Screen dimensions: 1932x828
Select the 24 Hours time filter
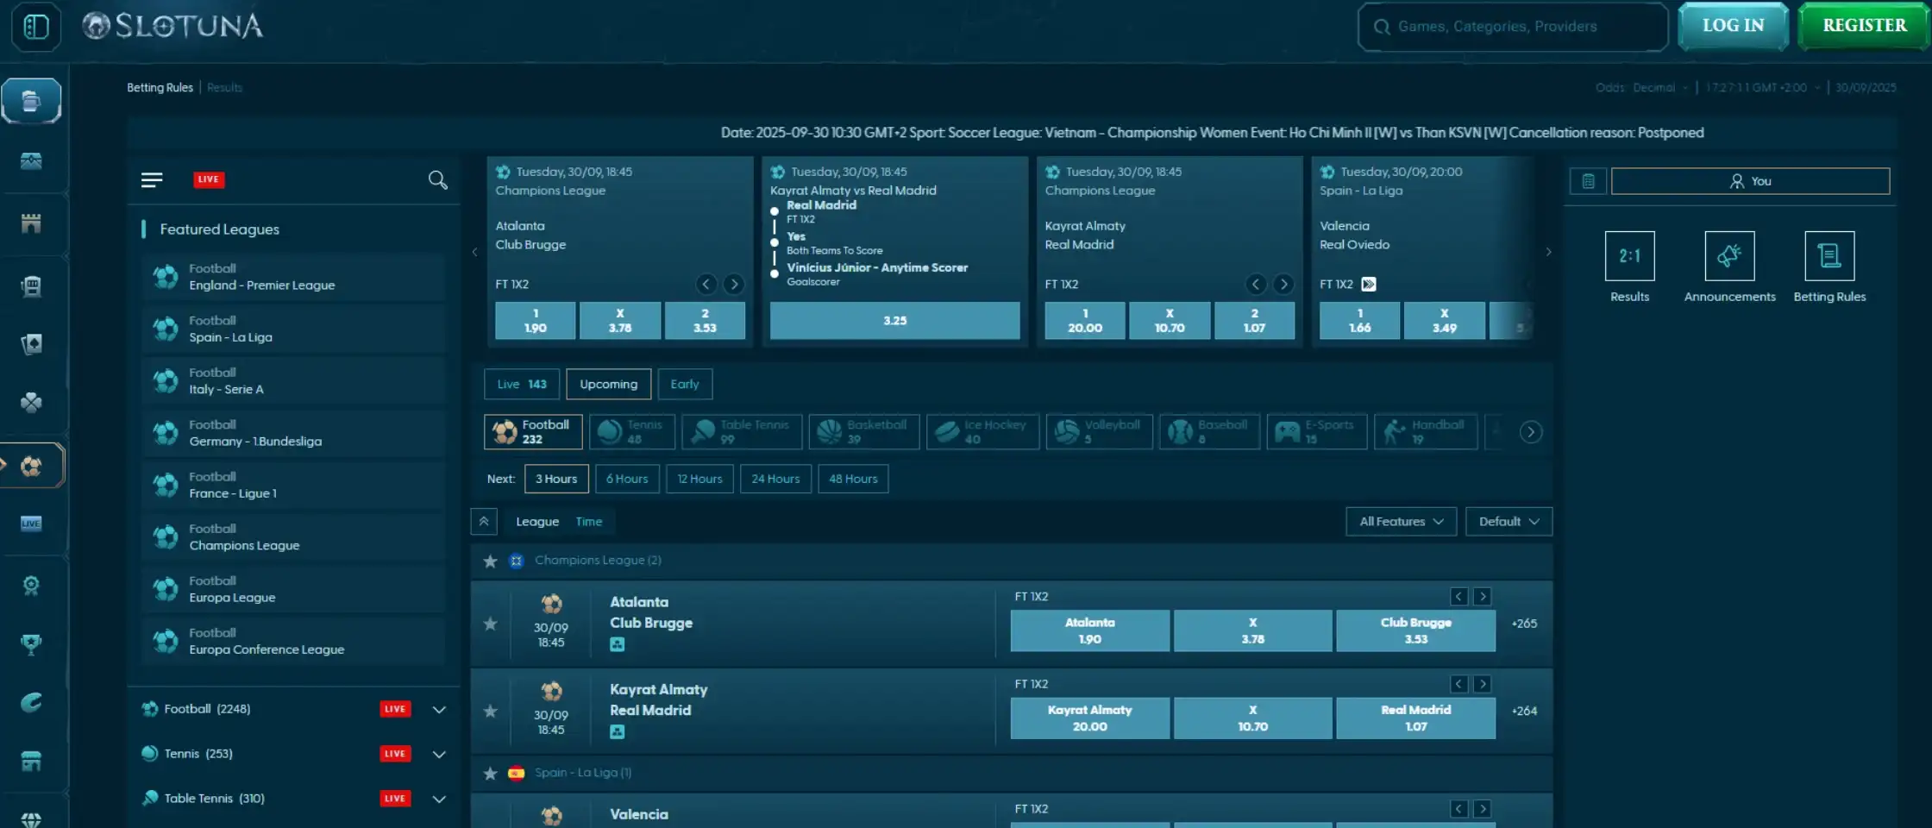pos(775,479)
